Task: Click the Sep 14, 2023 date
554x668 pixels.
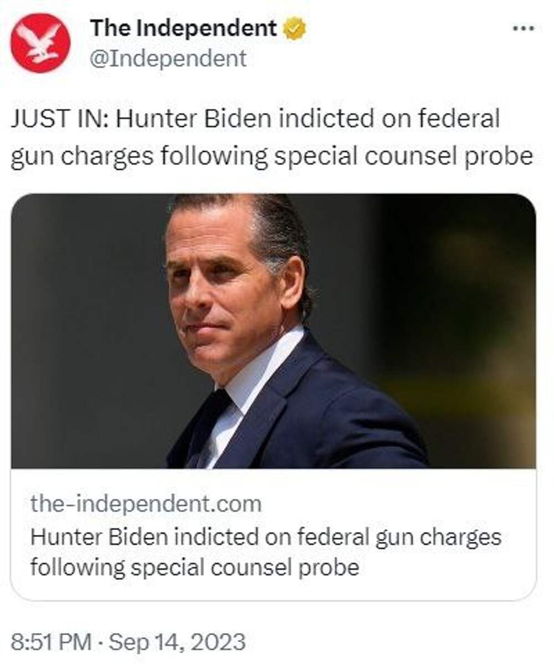Action: 177,642
